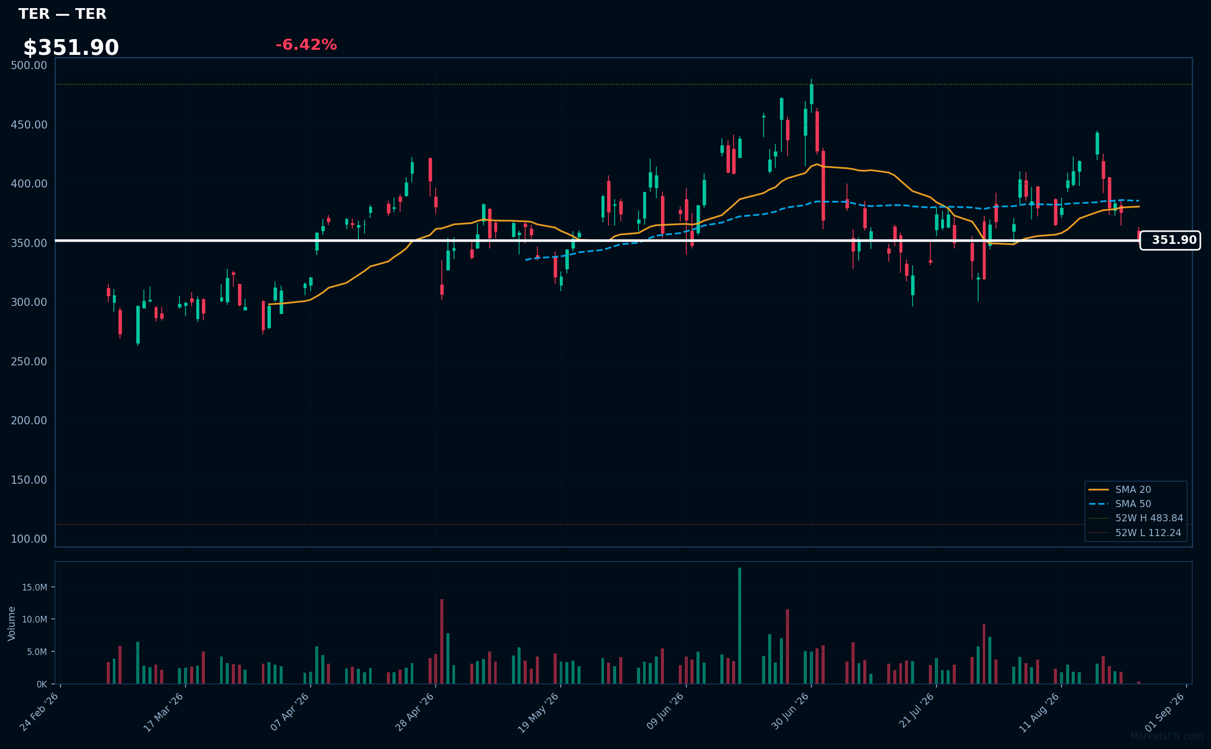Select the large "$351.90" price heading
This screenshot has height=749, width=1211.
click(x=71, y=48)
